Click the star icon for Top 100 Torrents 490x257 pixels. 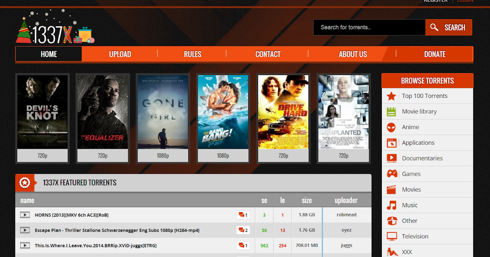[x=392, y=96]
